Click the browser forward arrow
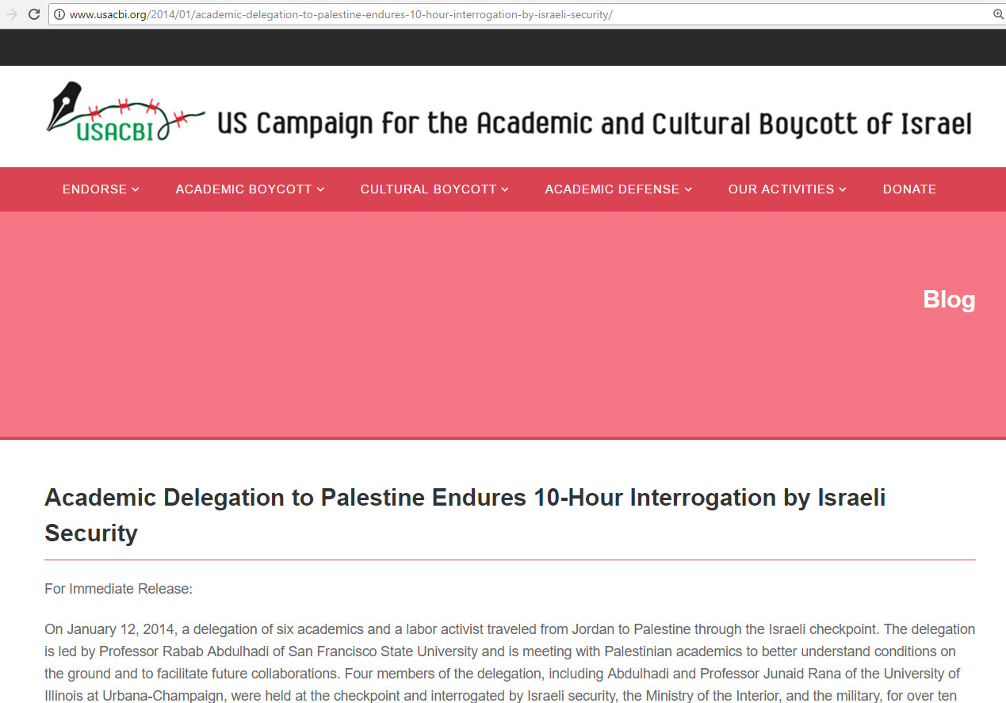Screen dimensions: 1006x703 [x=11, y=14]
